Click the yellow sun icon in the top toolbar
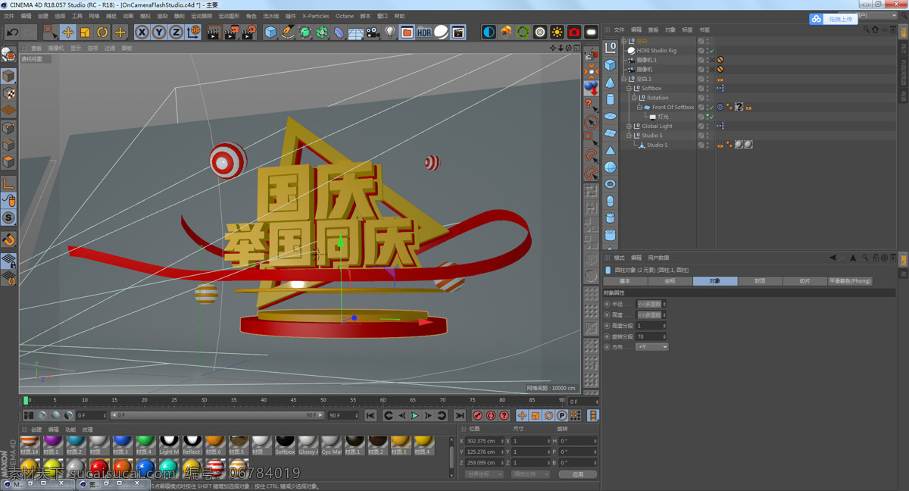Image resolution: width=909 pixels, height=491 pixels. [x=557, y=33]
